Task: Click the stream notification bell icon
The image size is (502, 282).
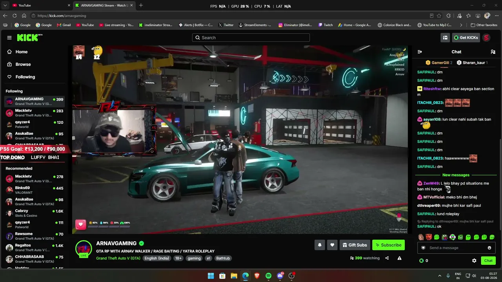Action: click(x=320, y=245)
